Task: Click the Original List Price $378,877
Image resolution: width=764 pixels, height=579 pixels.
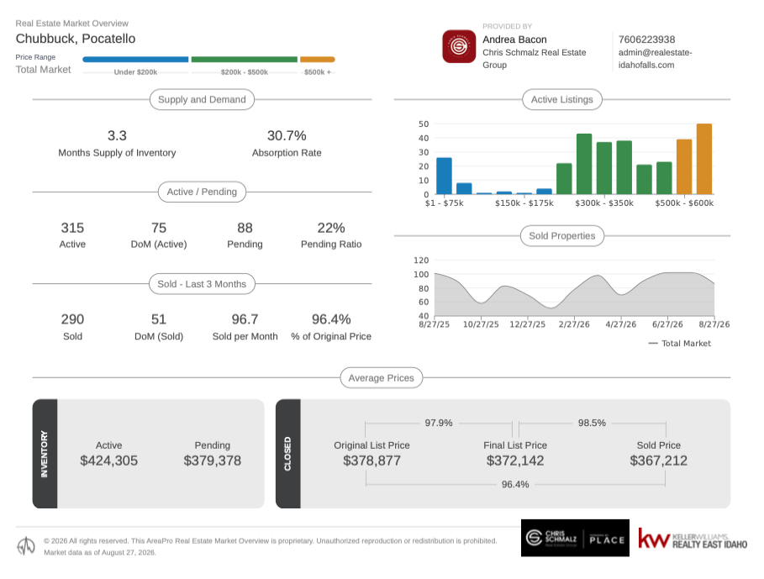Action: [371, 461]
